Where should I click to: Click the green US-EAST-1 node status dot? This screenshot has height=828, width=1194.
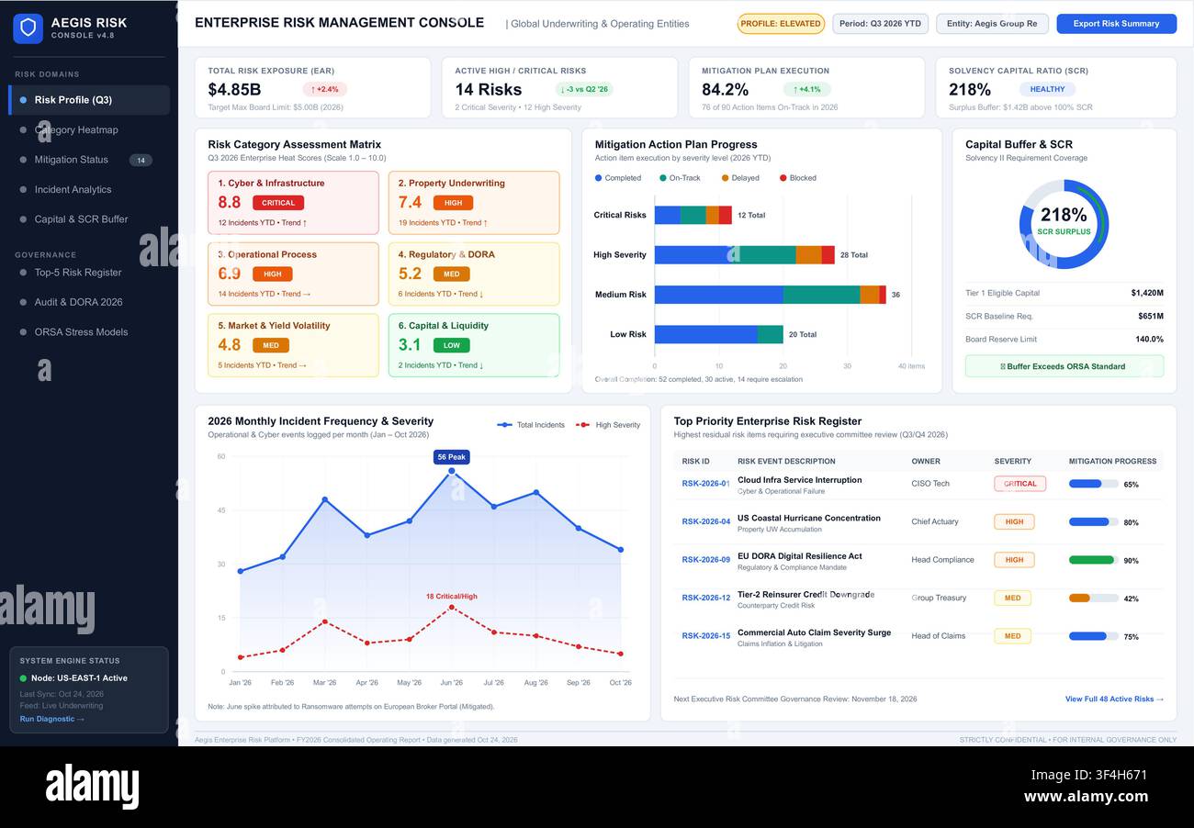click(x=24, y=678)
